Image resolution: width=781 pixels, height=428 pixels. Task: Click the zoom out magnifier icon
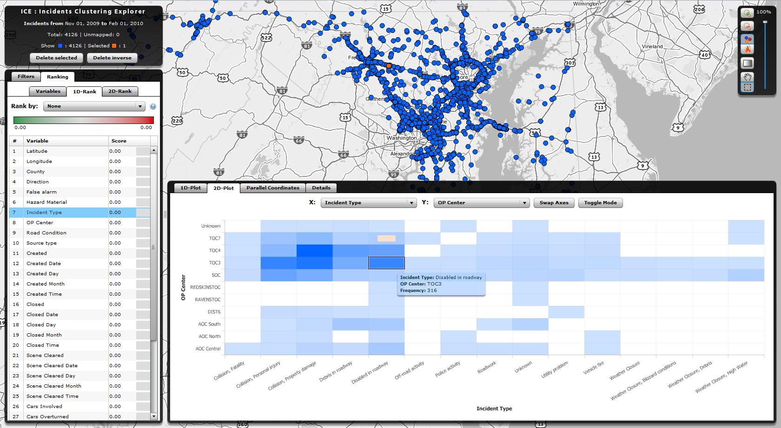click(747, 26)
